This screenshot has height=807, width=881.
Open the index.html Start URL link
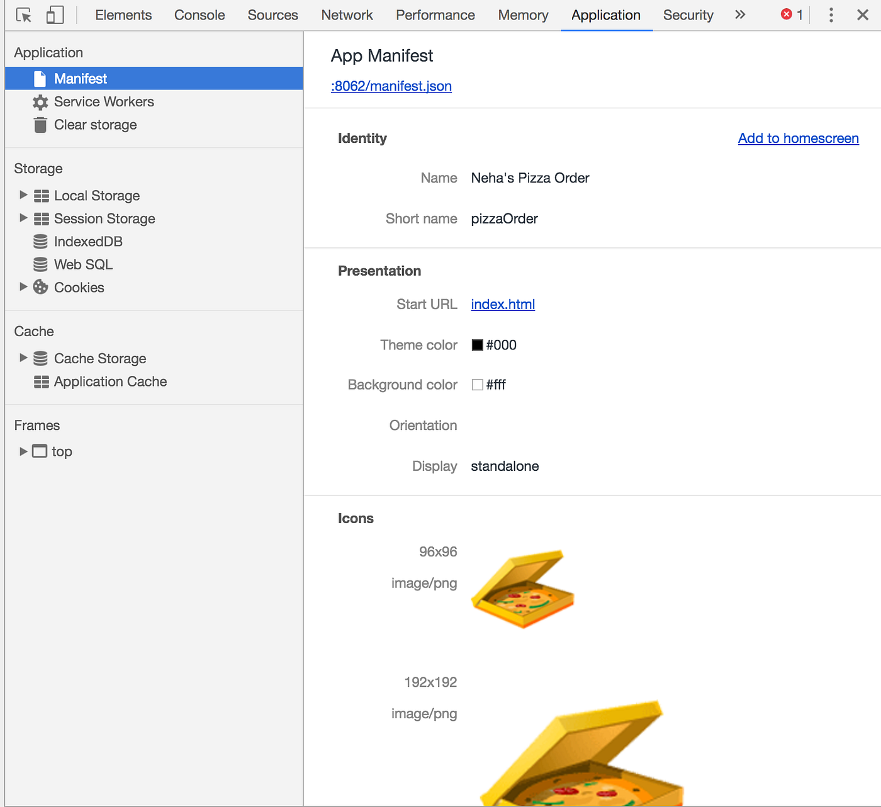(503, 305)
